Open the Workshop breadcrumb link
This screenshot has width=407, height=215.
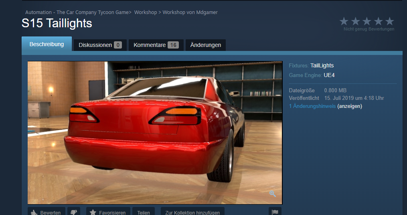[146, 12]
